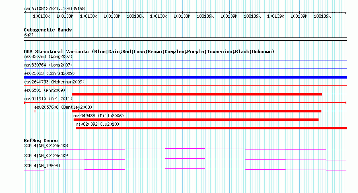Click the magenta SCML4|NM_198081 gene line
Image resolution: width=358 pixels, height=193 pixels.
(185, 170)
